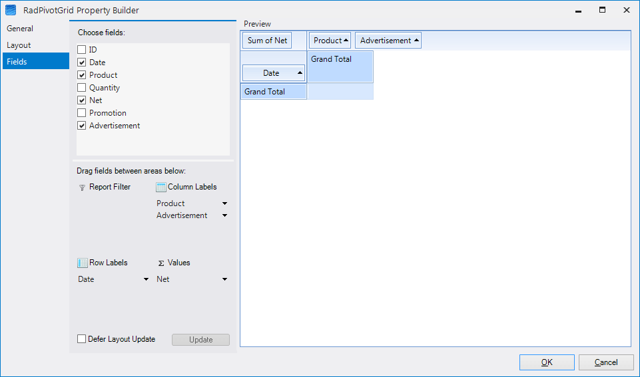Click the empty Grand Total data cell
This screenshot has width=640, height=377.
click(x=340, y=92)
